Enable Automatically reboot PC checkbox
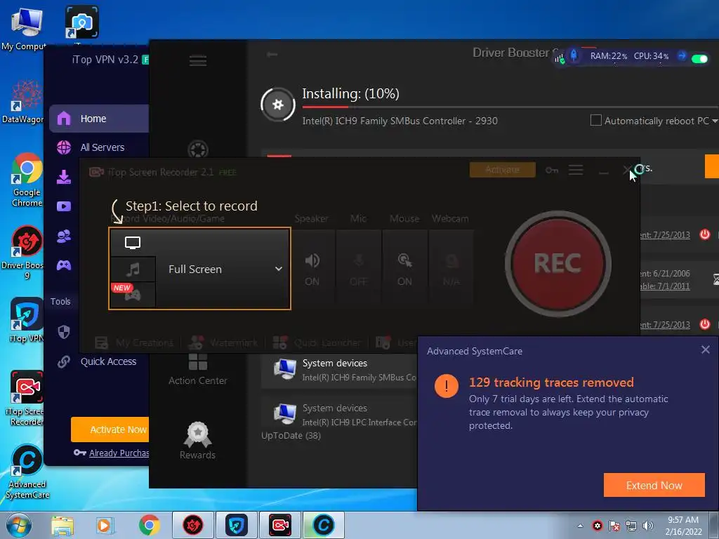This screenshot has width=719, height=539. 595,121
